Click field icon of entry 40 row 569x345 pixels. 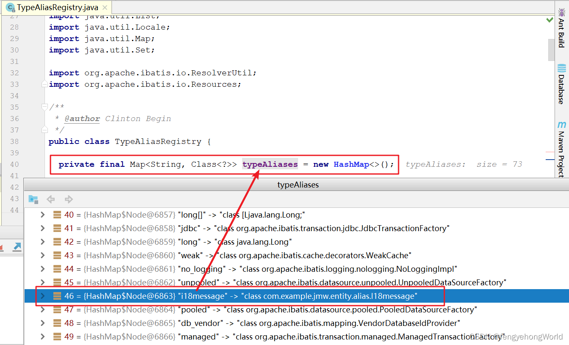point(57,215)
